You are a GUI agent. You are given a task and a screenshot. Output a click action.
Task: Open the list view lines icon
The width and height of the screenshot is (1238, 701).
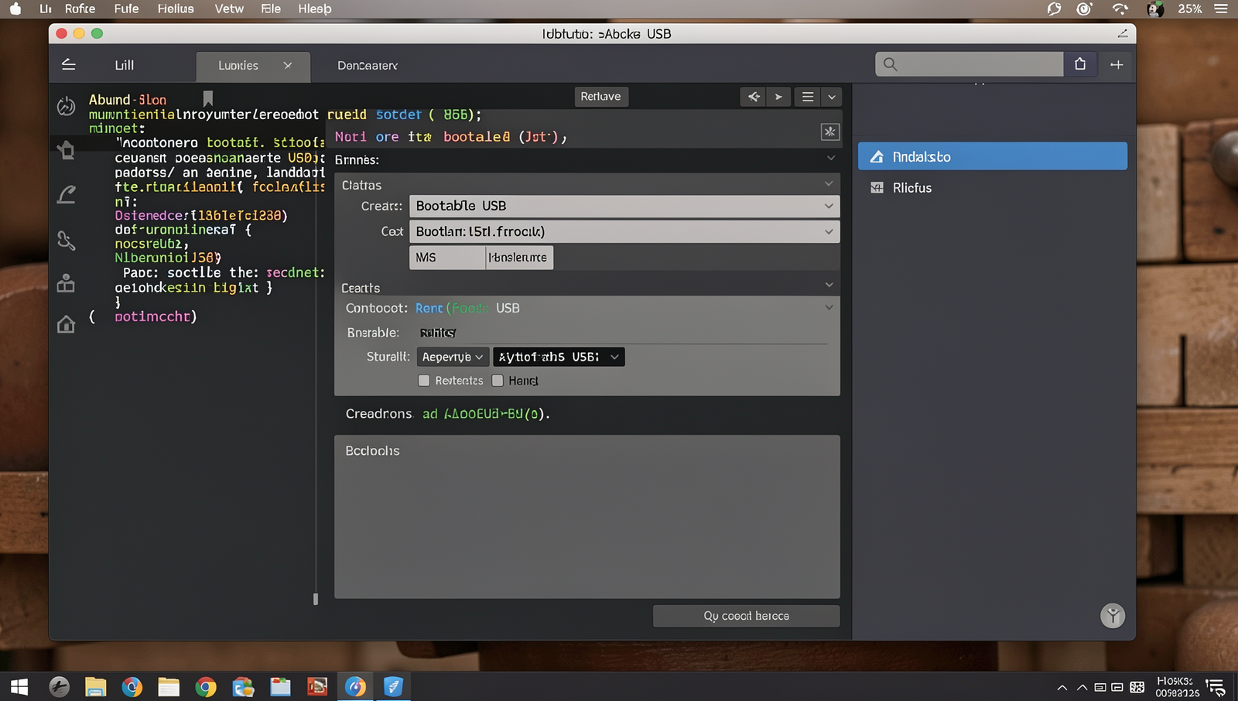click(x=808, y=97)
